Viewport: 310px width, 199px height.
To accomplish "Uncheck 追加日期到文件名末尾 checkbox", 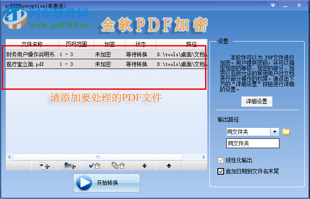I will click(x=221, y=172).
